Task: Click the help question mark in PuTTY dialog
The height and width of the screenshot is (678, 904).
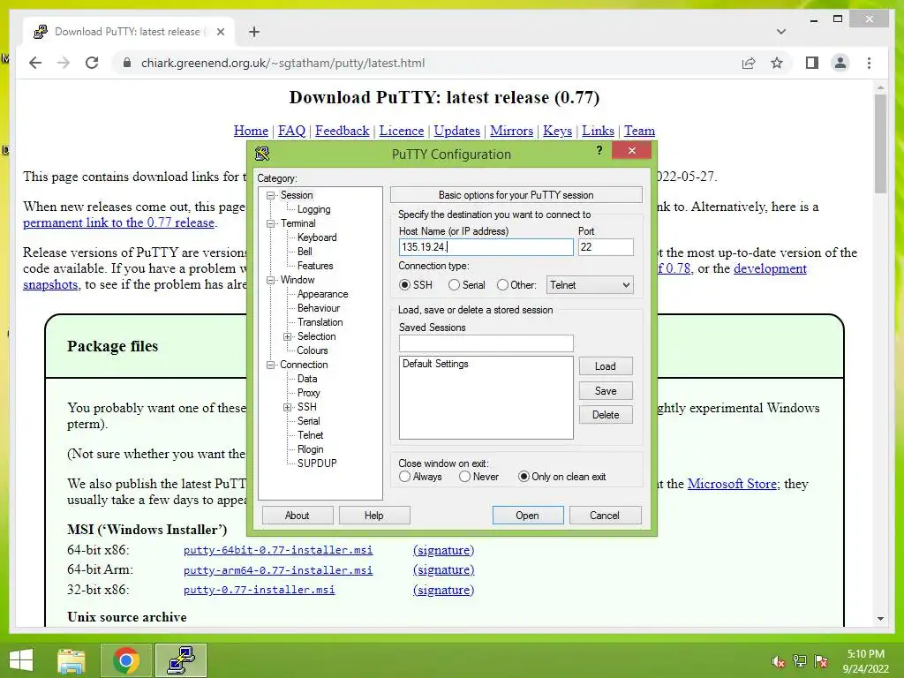Action: point(599,150)
